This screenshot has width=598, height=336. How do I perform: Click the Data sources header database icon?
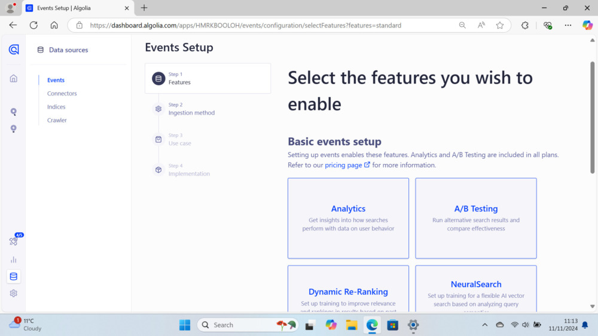[x=41, y=50]
